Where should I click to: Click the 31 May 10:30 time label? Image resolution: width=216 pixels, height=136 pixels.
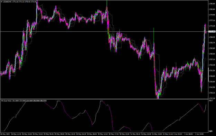tap(146, 134)
